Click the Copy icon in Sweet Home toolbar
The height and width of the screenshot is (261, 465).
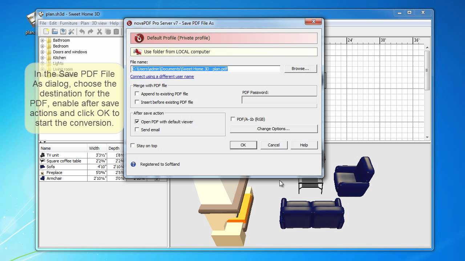pyautogui.click(x=108, y=32)
